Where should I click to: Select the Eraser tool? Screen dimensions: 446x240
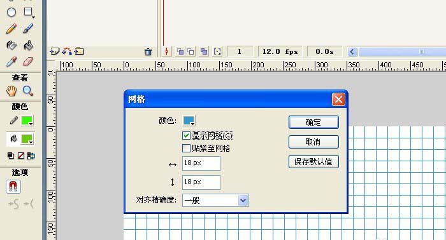28,62
